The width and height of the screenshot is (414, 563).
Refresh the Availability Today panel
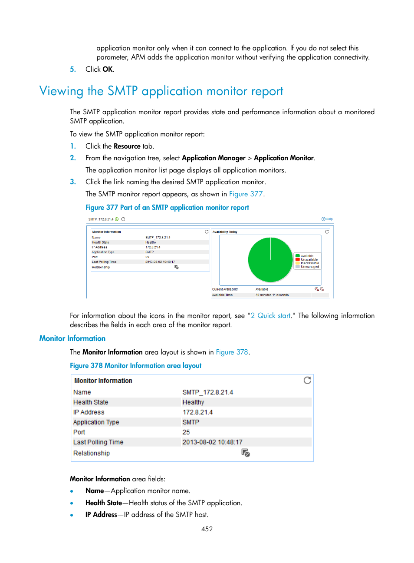tap(327, 232)
